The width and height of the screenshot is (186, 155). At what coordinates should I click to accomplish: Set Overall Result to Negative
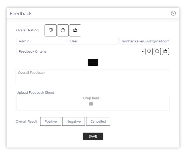(74, 121)
